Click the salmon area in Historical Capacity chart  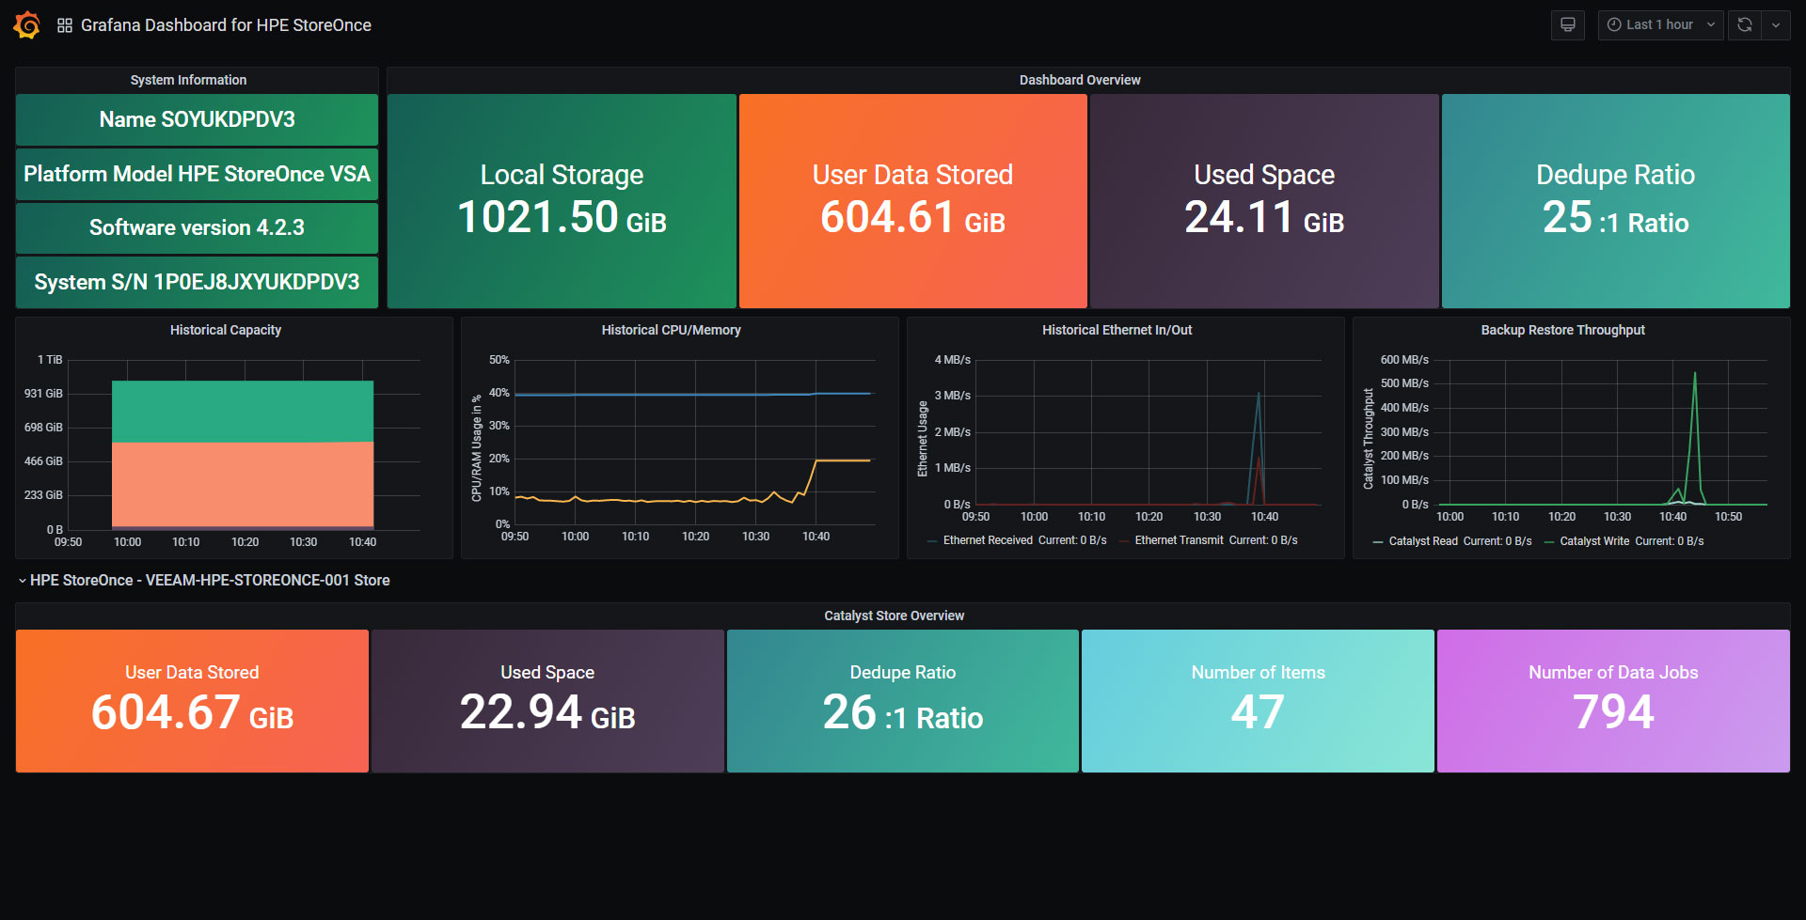point(243,484)
